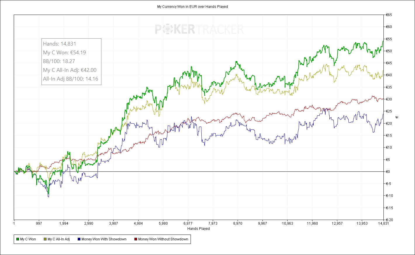Screen dimensions: 415x255
Task: Click the "3,987" hands axis tick label
Action: [x=113, y=223]
